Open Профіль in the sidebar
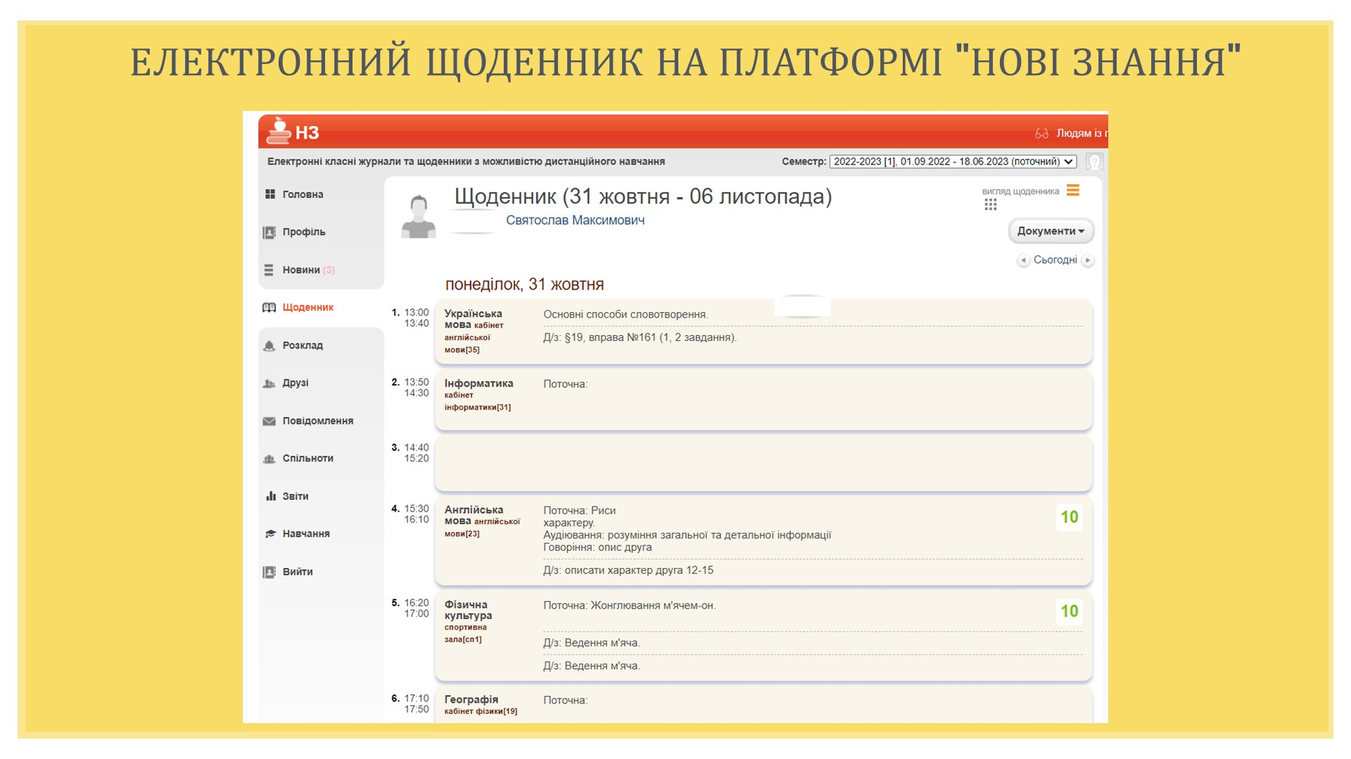Screen dimensions: 1351x759 [303, 232]
